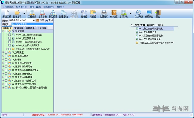The height and width of the screenshot is (118, 194).
Task: Open the 模板库 安徽省安全(2011) dropdown
Action: (x=34, y=21)
